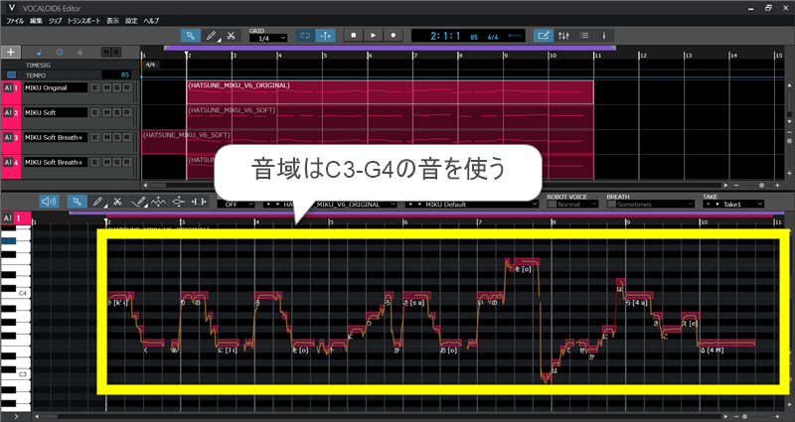This screenshot has width=795, height=422.
Task: Select MIKU Soft track name
Action: [x=56, y=112]
